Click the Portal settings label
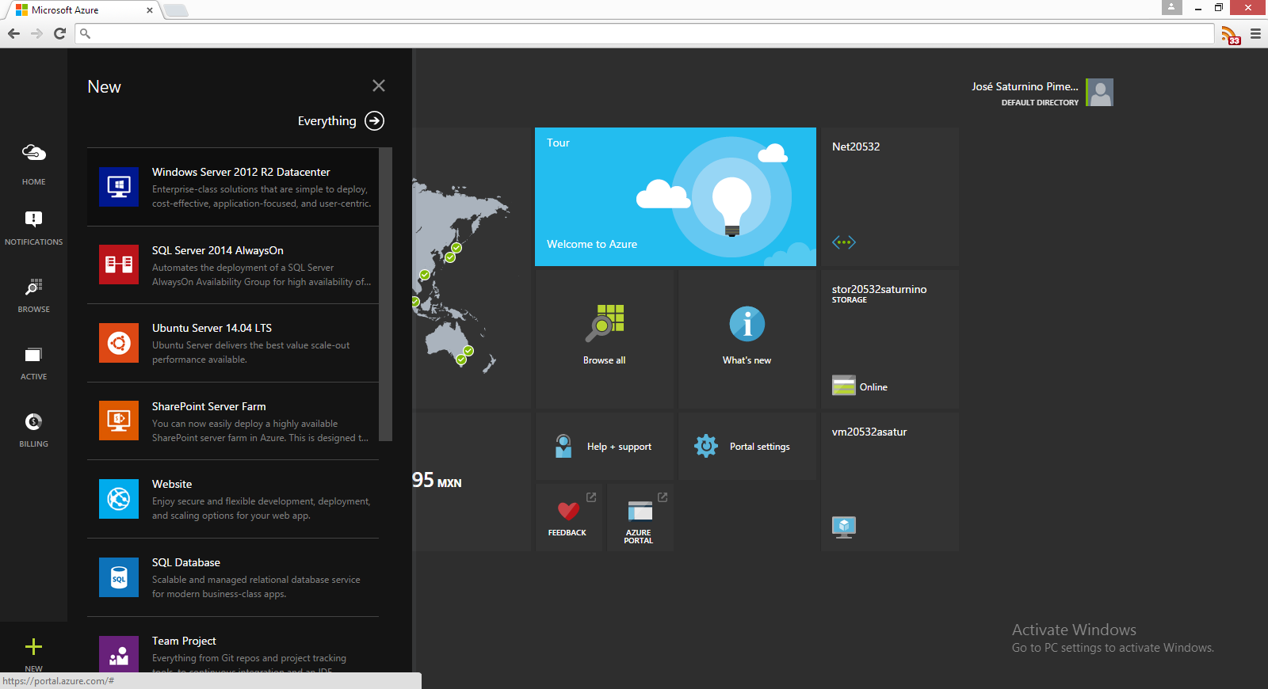 point(760,447)
